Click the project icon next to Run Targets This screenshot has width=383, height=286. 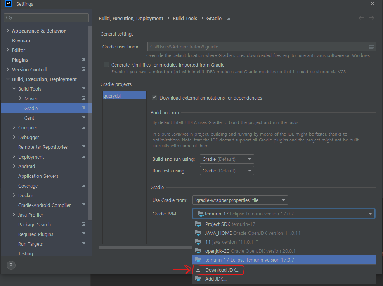tap(83, 243)
